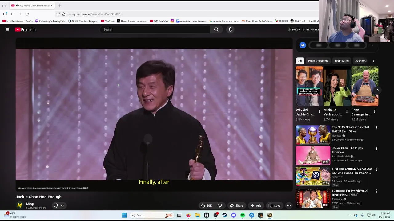Open options for 7th WSOP Ring video
Screen dimensions: 394x221
(376, 191)
